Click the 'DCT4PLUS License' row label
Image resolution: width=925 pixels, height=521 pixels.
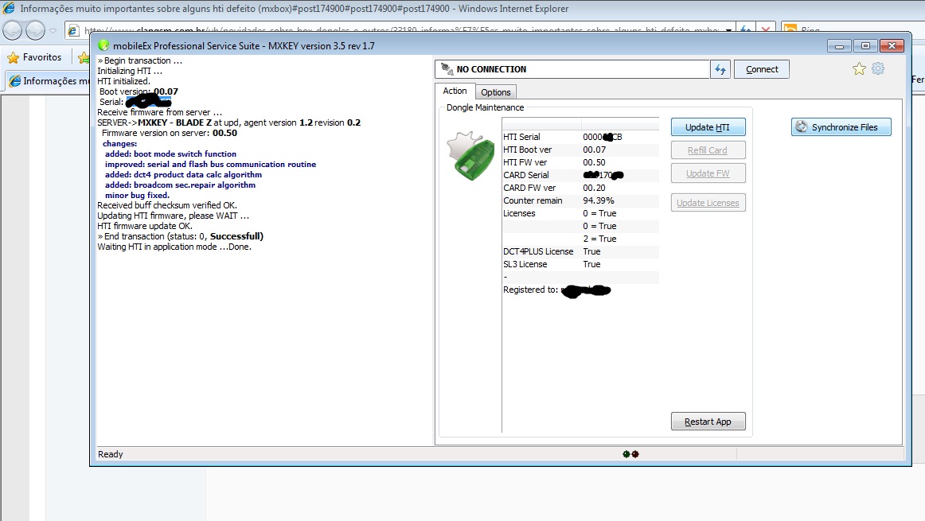tap(538, 251)
